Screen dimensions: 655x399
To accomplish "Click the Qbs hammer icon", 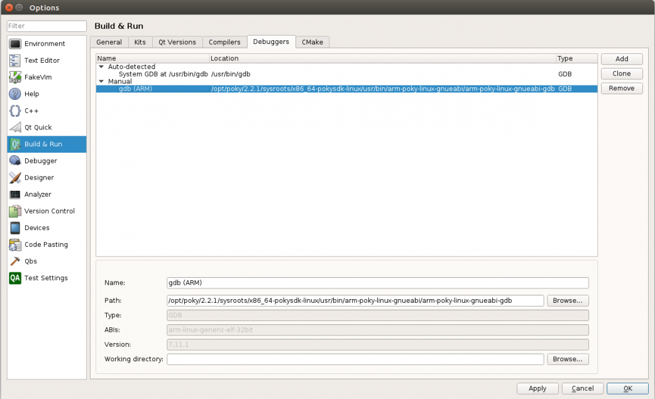I will (x=15, y=261).
